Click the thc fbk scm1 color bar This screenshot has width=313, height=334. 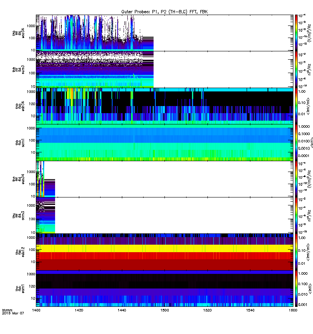(296, 288)
